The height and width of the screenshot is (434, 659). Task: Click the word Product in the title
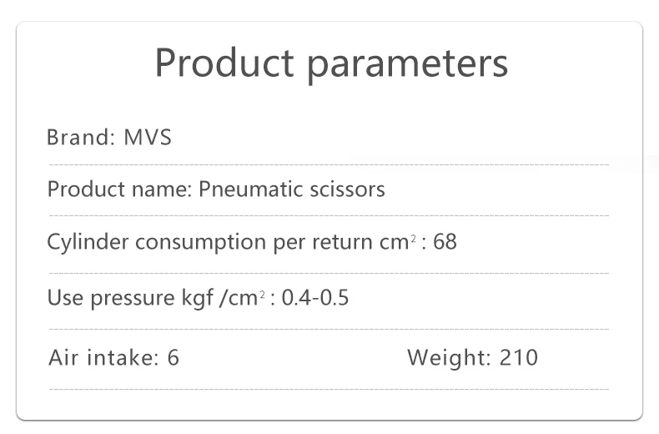point(224,63)
